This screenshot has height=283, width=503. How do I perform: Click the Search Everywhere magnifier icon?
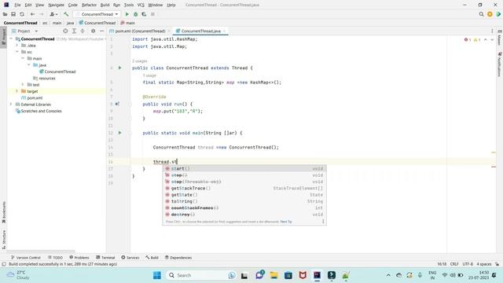[481, 14]
